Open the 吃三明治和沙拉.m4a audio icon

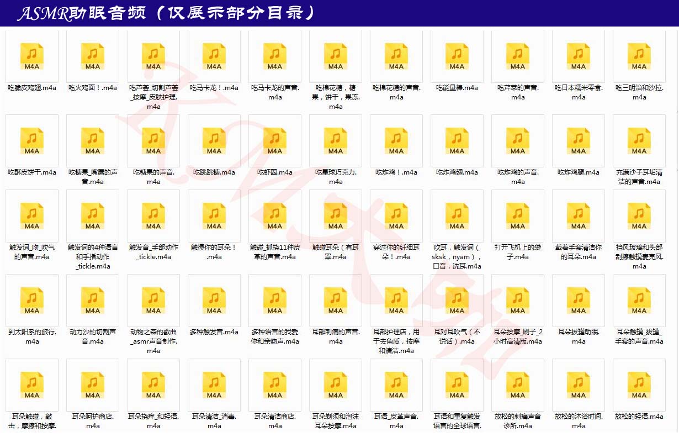tap(639, 57)
